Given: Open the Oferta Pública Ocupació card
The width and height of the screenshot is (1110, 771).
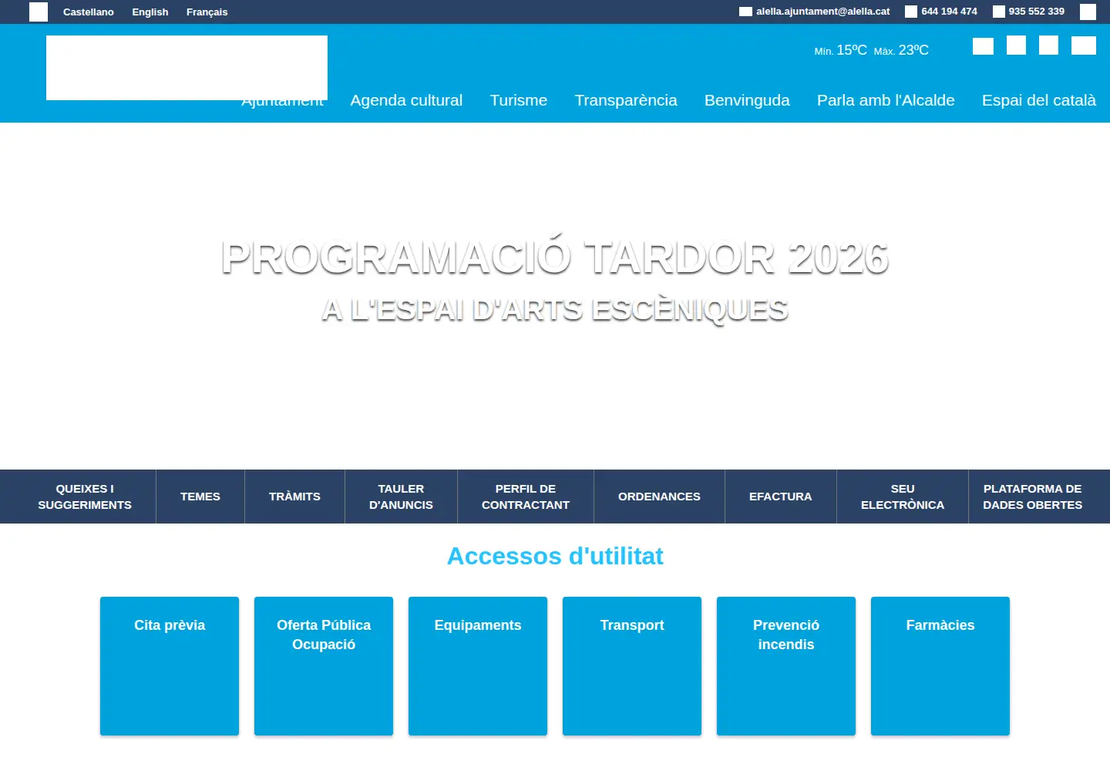Looking at the screenshot, I should (324, 666).
